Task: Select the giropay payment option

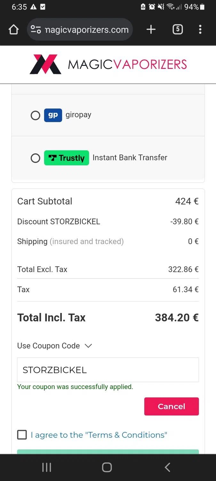Action: click(35, 115)
